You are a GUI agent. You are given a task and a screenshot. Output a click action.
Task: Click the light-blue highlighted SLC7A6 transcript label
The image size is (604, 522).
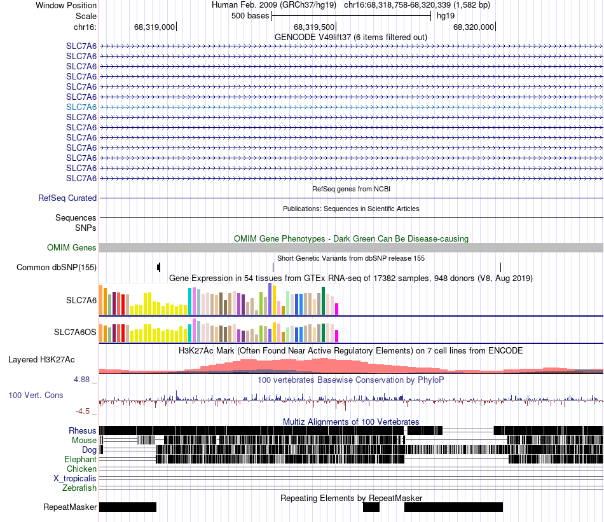81,107
